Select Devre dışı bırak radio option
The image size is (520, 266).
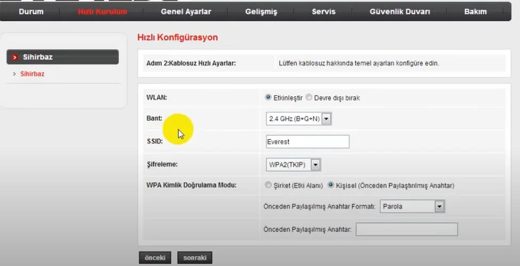(x=309, y=98)
